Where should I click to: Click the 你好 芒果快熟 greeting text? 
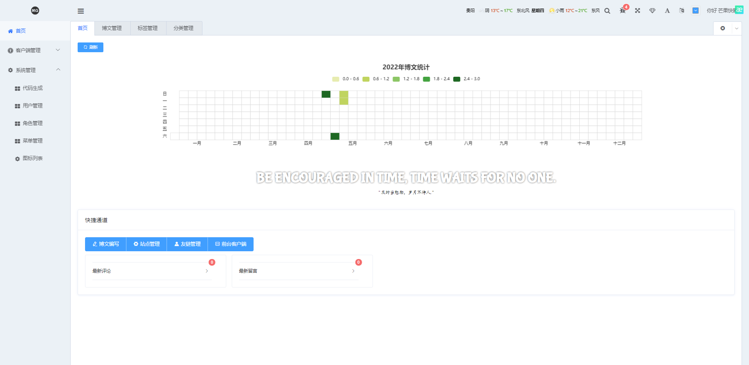(x=721, y=11)
